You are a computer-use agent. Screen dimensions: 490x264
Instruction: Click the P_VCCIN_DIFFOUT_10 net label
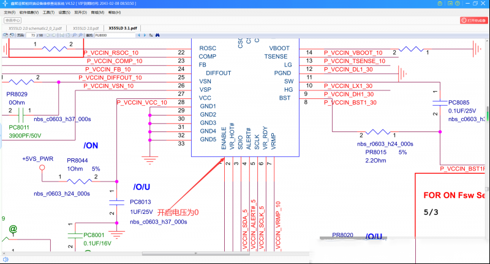click(x=110, y=78)
